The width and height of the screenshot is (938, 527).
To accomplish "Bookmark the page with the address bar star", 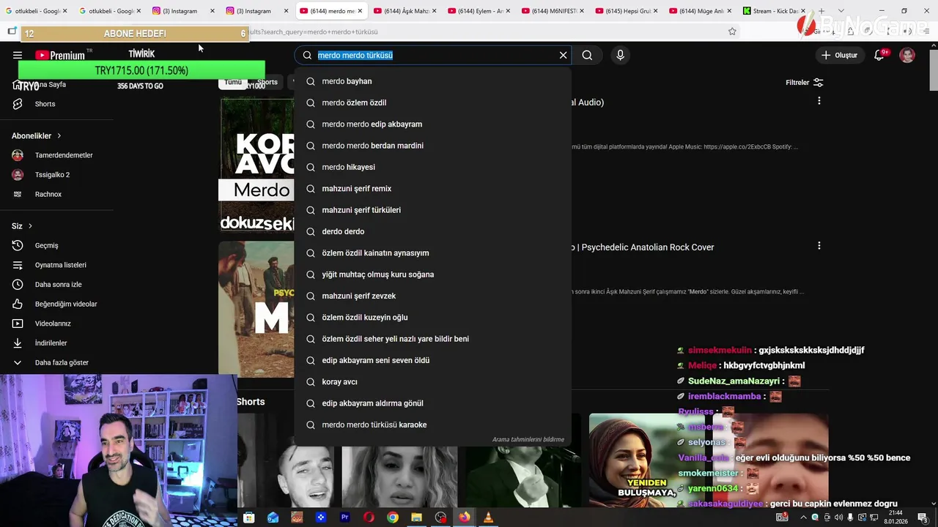I will (732, 31).
